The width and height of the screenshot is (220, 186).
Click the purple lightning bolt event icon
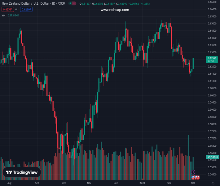(x=193, y=172)
